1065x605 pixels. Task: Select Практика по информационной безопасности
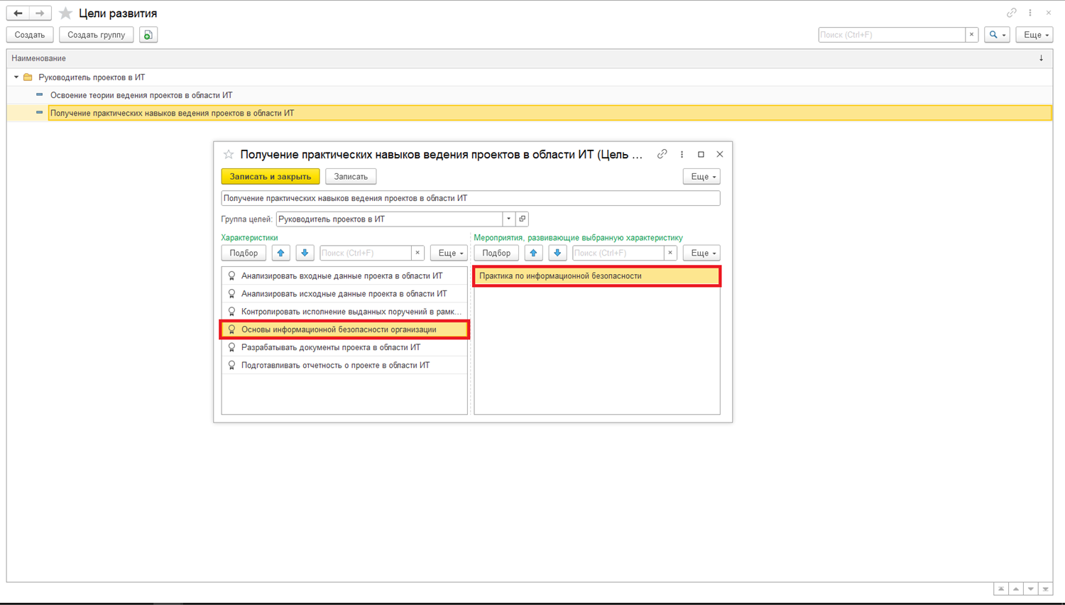click(x=597, y=276)
